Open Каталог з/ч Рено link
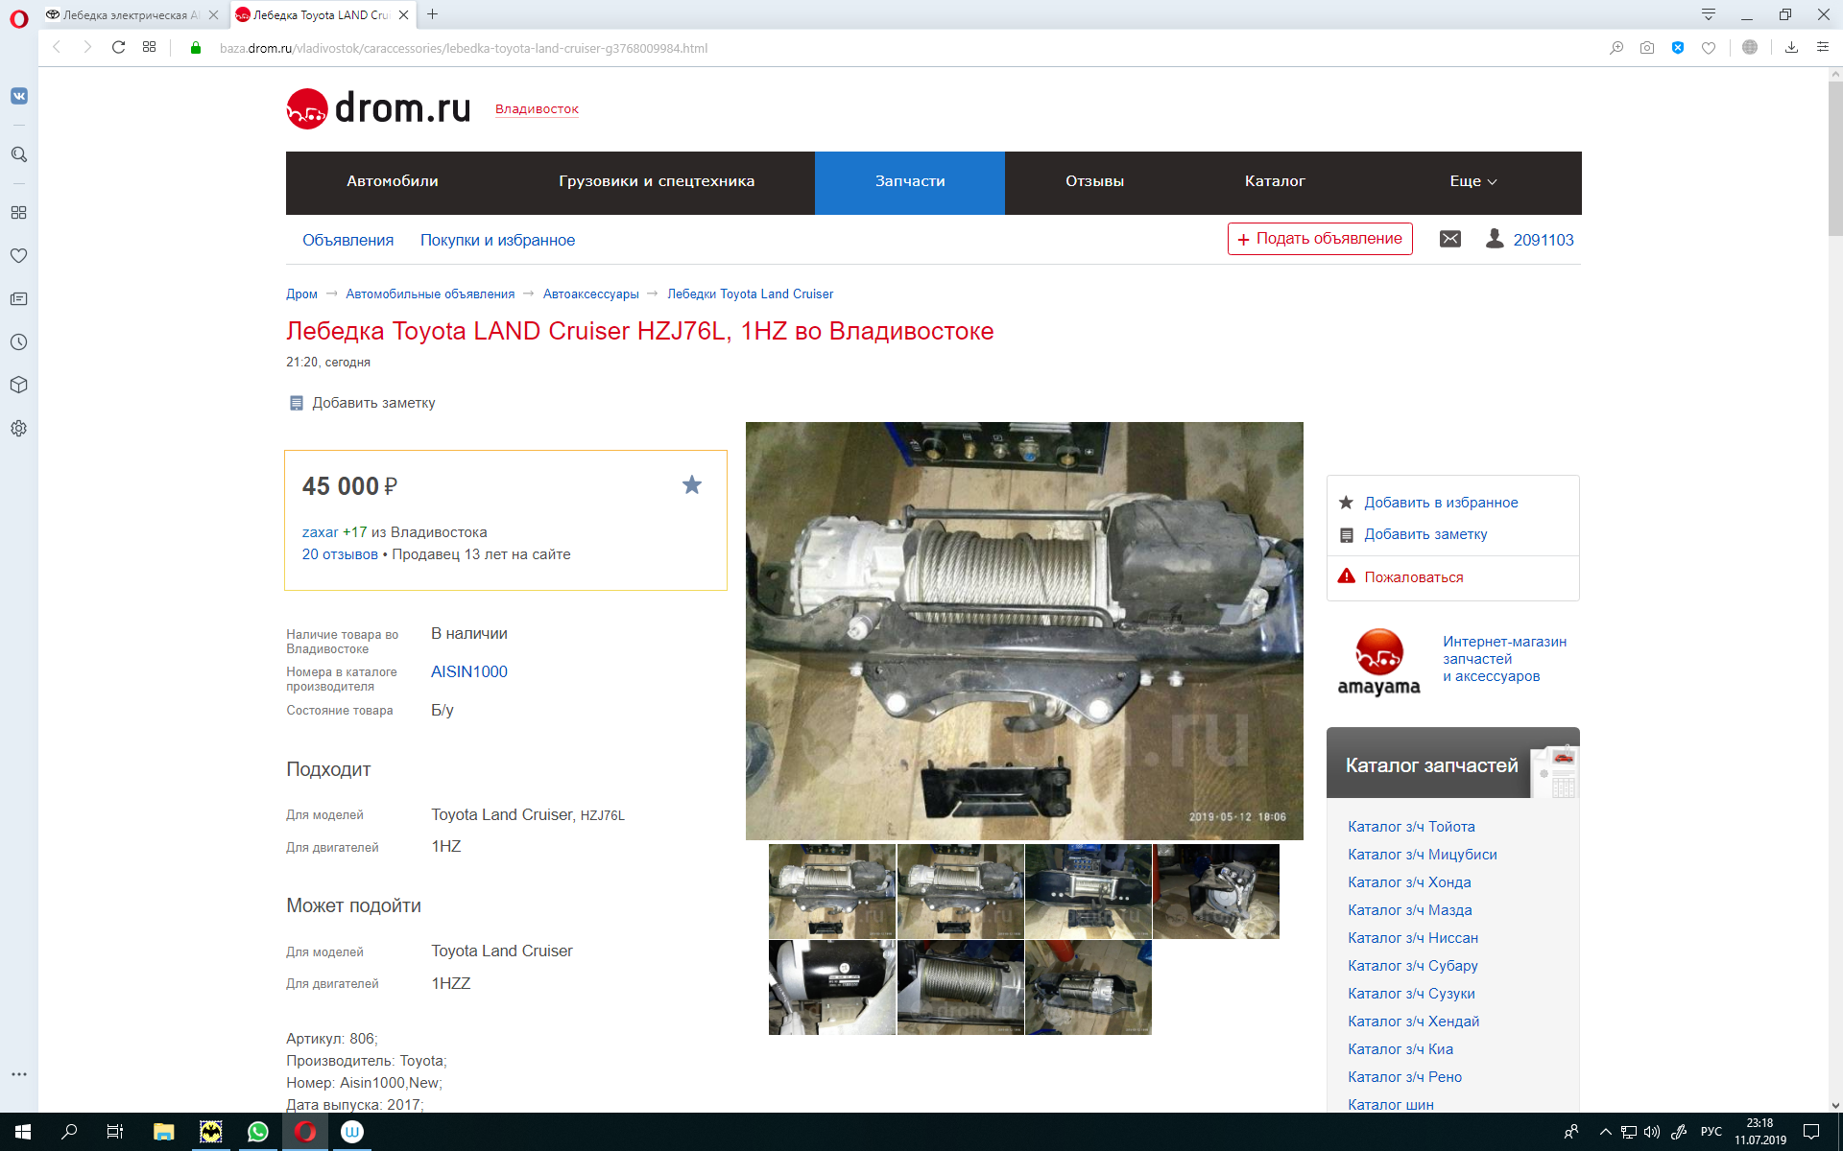The image size is (1843, 1151). [1404, 1077]
